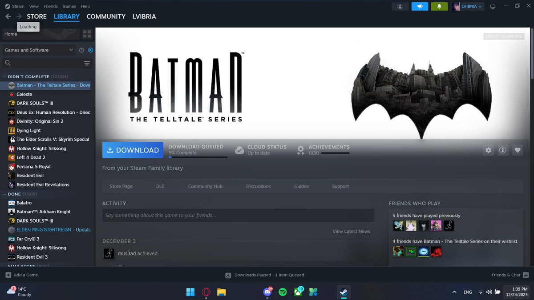Open mus3ad's avatar in activity feed
534x300 pixels.
pyautogui.click(x=109, y=253)
